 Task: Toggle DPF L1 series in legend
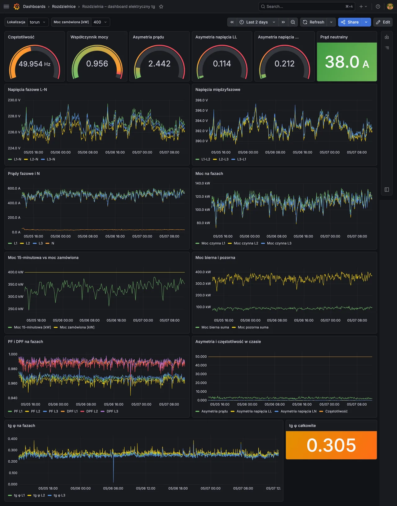[72, 411]
